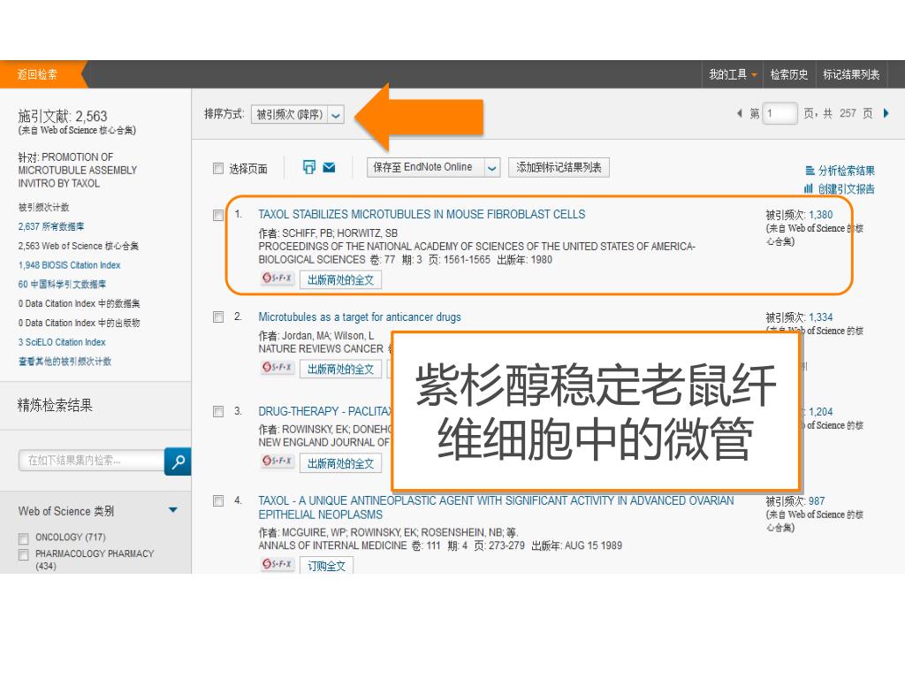Open title TAXOL - A UNIQUE ANTINEOPLASTIC AGENT

coord(496,507)
